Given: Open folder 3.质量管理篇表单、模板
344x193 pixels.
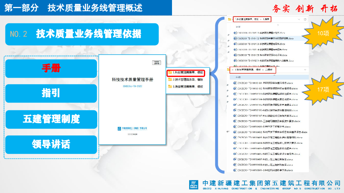Looking at the screenshot, I should [x=185, y=87].
